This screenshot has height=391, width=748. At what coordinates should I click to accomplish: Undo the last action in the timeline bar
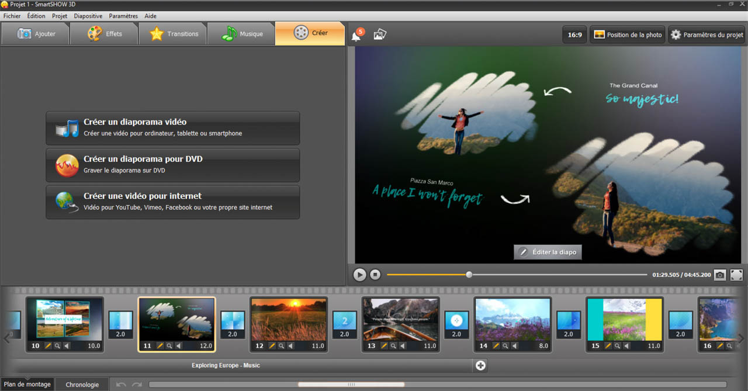[121, 385]
